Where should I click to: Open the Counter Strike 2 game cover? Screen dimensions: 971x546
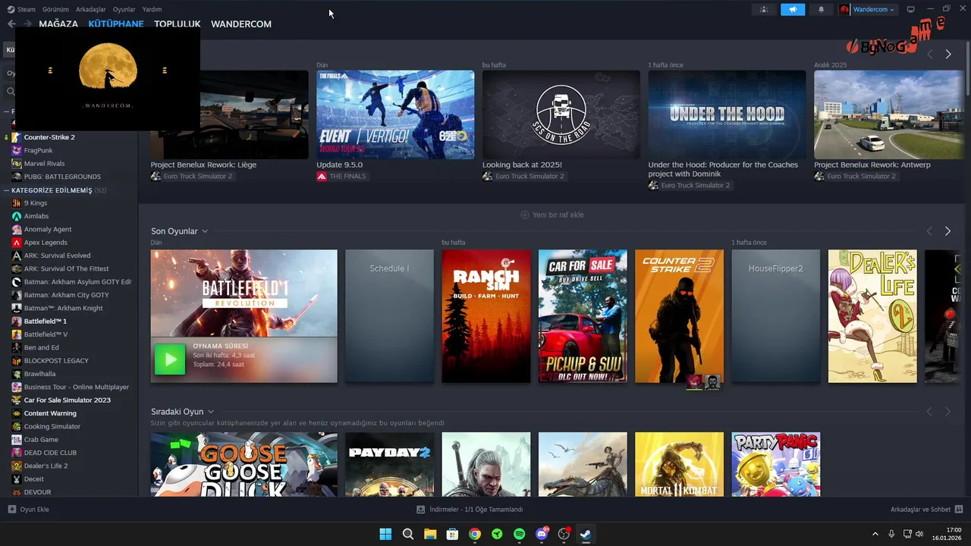pos(679,316)
